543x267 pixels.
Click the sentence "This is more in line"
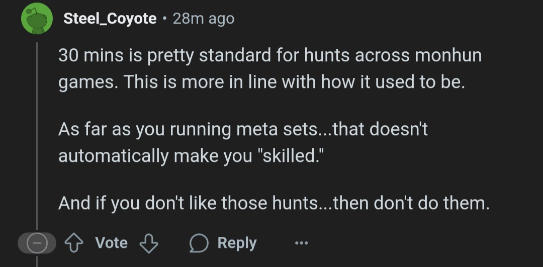click(x=295, y=81)
